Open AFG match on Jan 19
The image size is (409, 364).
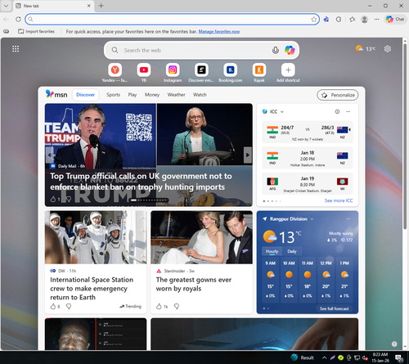[308, 184]
